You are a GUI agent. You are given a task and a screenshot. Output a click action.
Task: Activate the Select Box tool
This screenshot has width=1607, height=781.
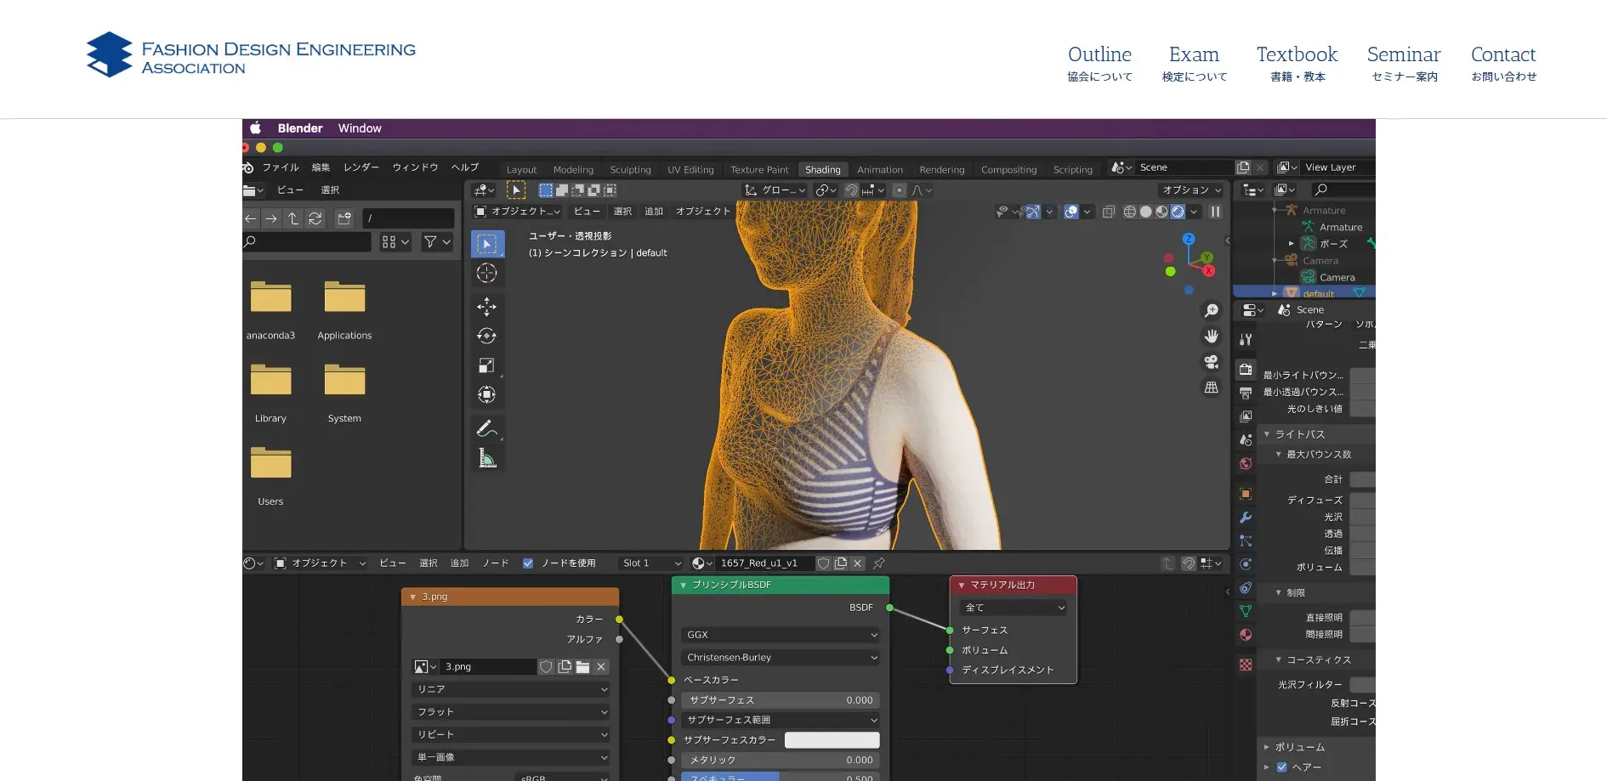(487, 244)
